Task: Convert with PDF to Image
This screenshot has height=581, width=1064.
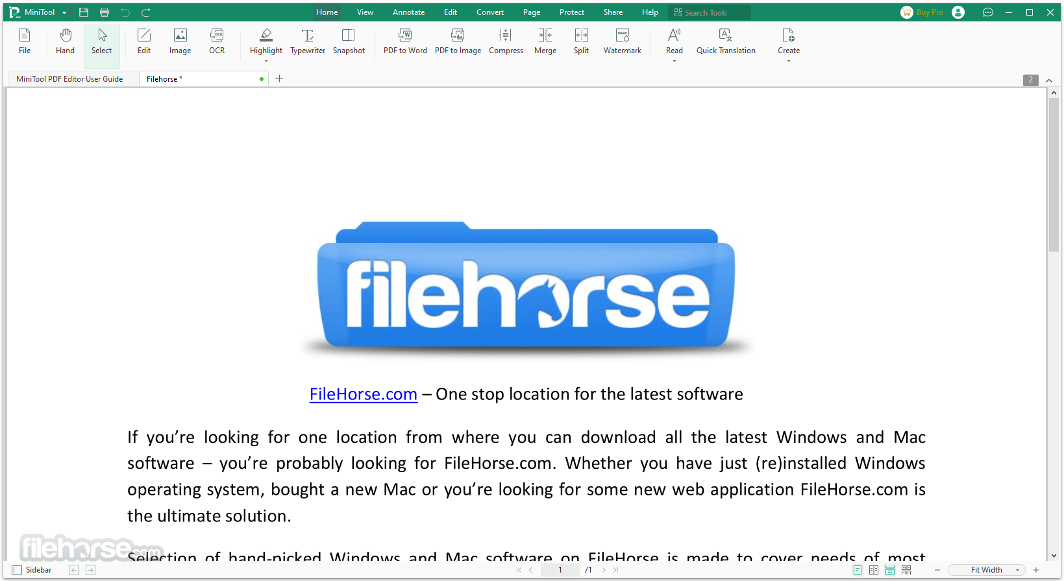Action: [458, 42]
